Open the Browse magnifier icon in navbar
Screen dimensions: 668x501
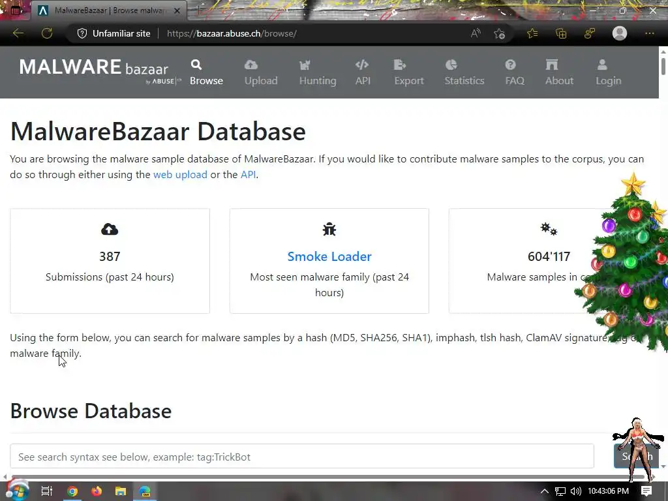click(x=196, y=65)
